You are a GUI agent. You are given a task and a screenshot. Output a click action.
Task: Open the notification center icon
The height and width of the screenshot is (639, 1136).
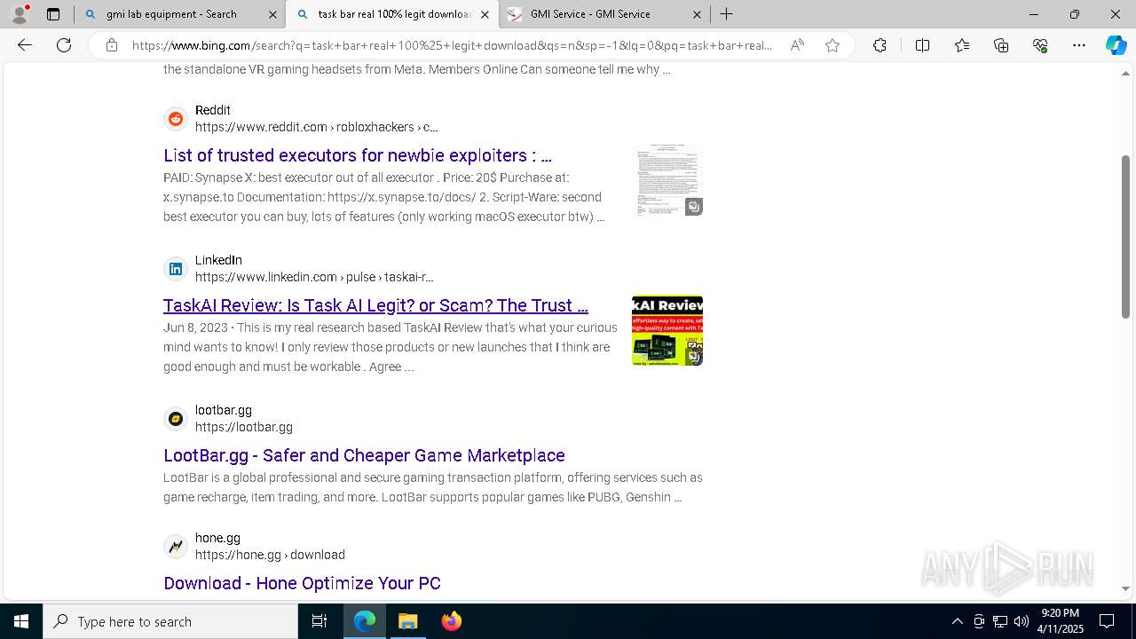[x=1107, y=621]
